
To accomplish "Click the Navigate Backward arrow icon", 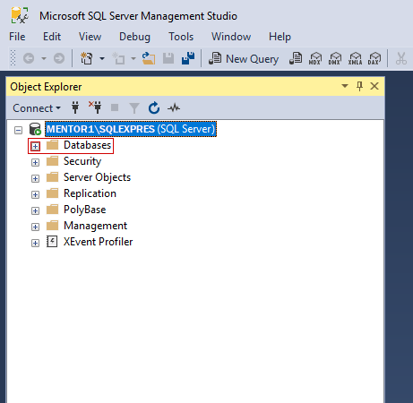I will click(x=29, y=58).
